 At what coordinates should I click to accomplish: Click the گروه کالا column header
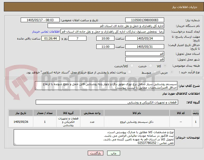click(x=68, y=113)
